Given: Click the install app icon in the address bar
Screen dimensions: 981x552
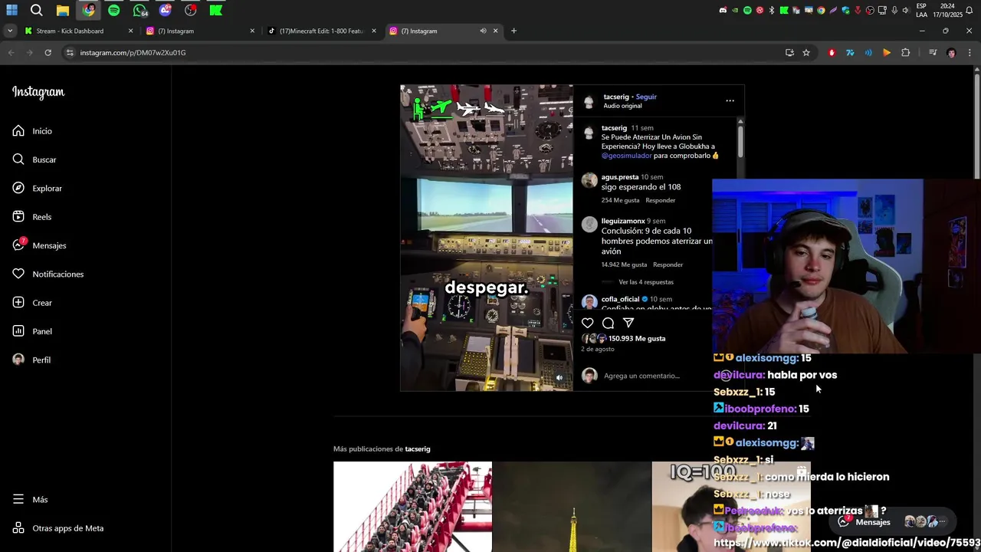Looking at the screenshot, I should (x=789, y=53).
